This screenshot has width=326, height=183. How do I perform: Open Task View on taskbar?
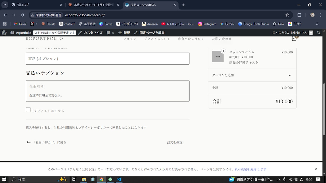click(x=74, y=180)
